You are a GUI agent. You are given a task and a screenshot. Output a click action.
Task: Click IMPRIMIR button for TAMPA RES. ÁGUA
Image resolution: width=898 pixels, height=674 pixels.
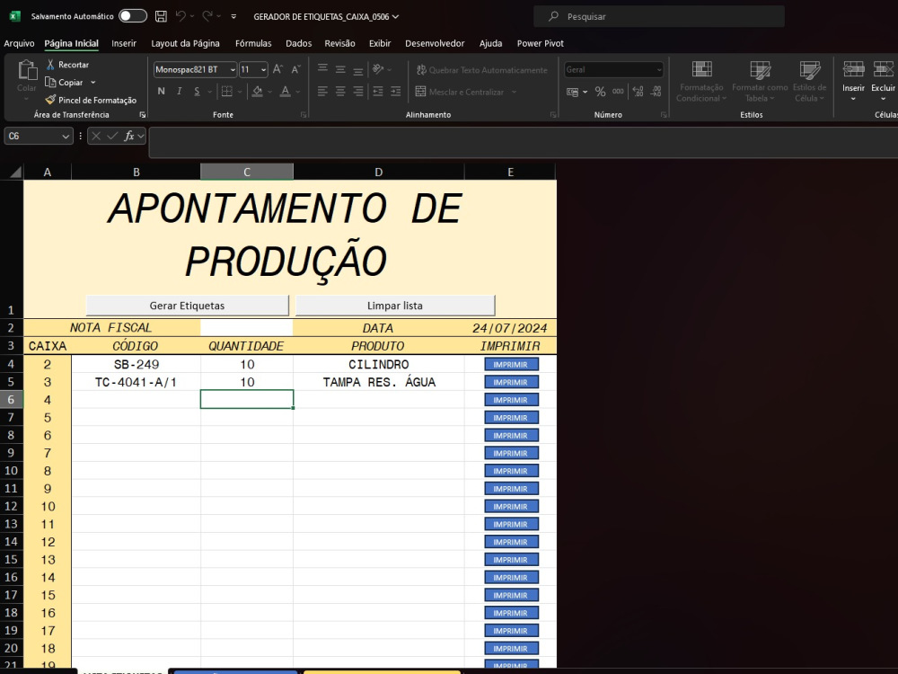[511, 382]
